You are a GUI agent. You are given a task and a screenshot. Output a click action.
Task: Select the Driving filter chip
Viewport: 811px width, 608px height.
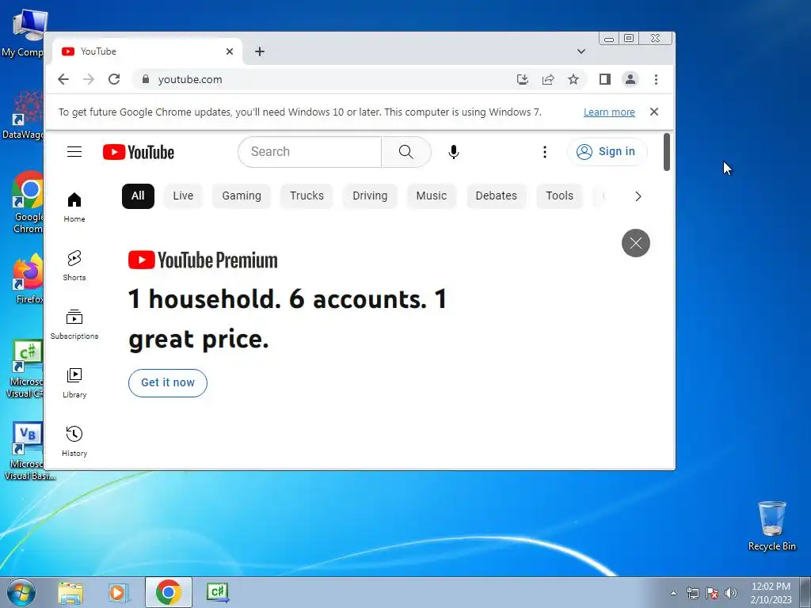pos(370,196)
